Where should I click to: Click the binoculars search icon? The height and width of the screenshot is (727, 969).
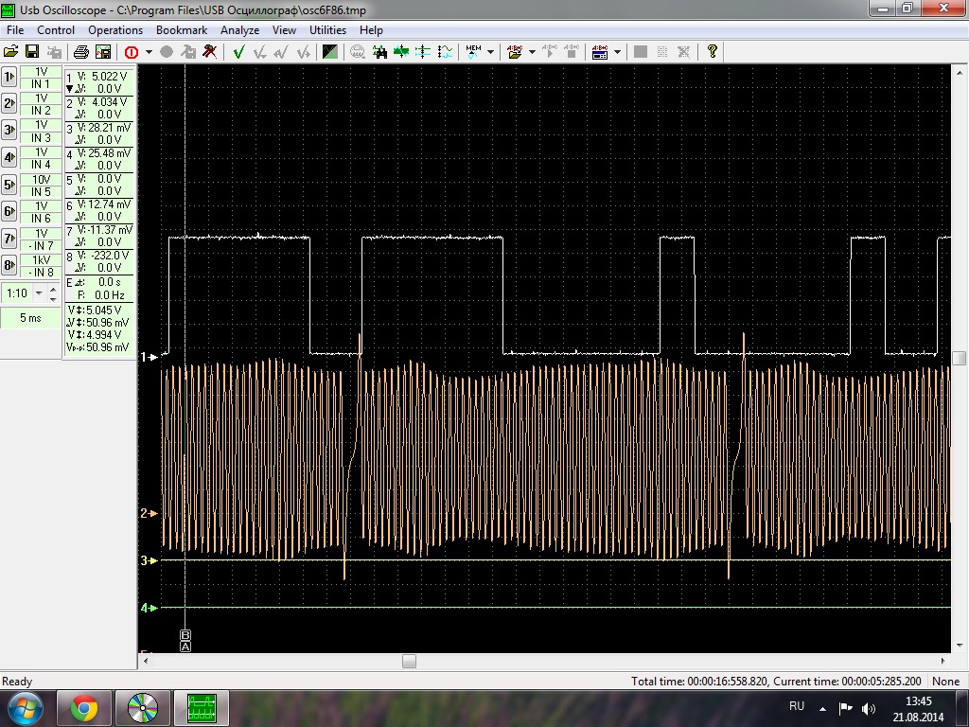coord(379,52)
